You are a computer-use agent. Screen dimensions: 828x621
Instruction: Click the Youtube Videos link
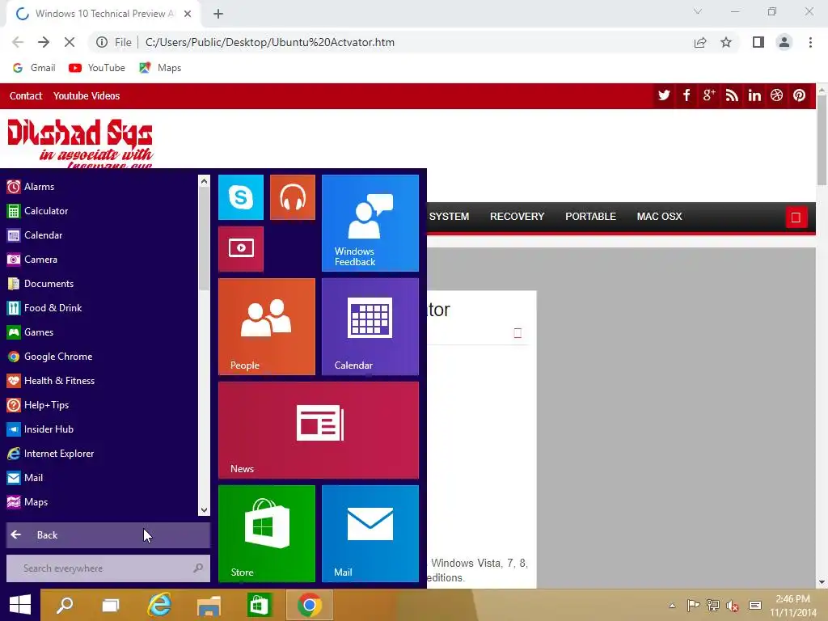point(87,96)
